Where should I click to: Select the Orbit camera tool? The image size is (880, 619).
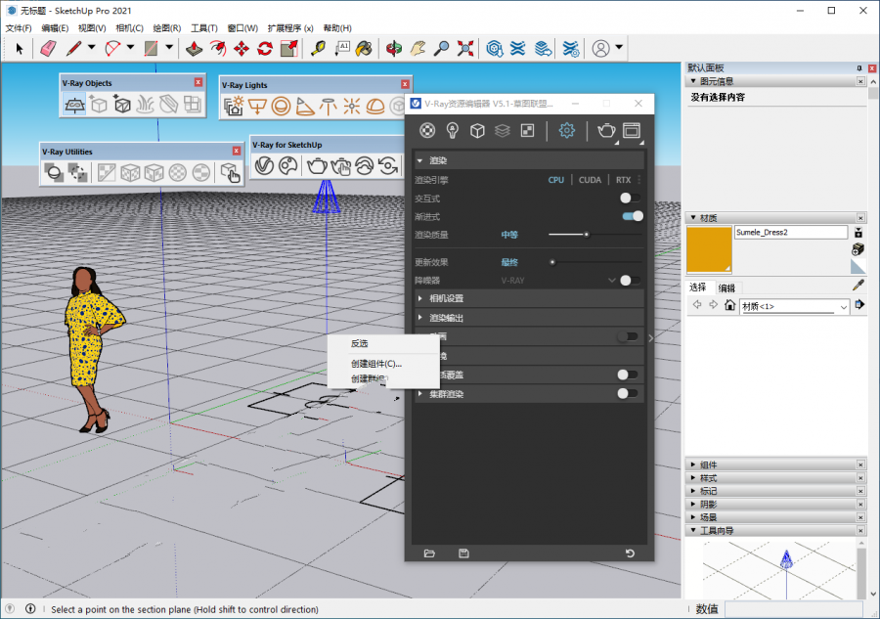(394, 49)
